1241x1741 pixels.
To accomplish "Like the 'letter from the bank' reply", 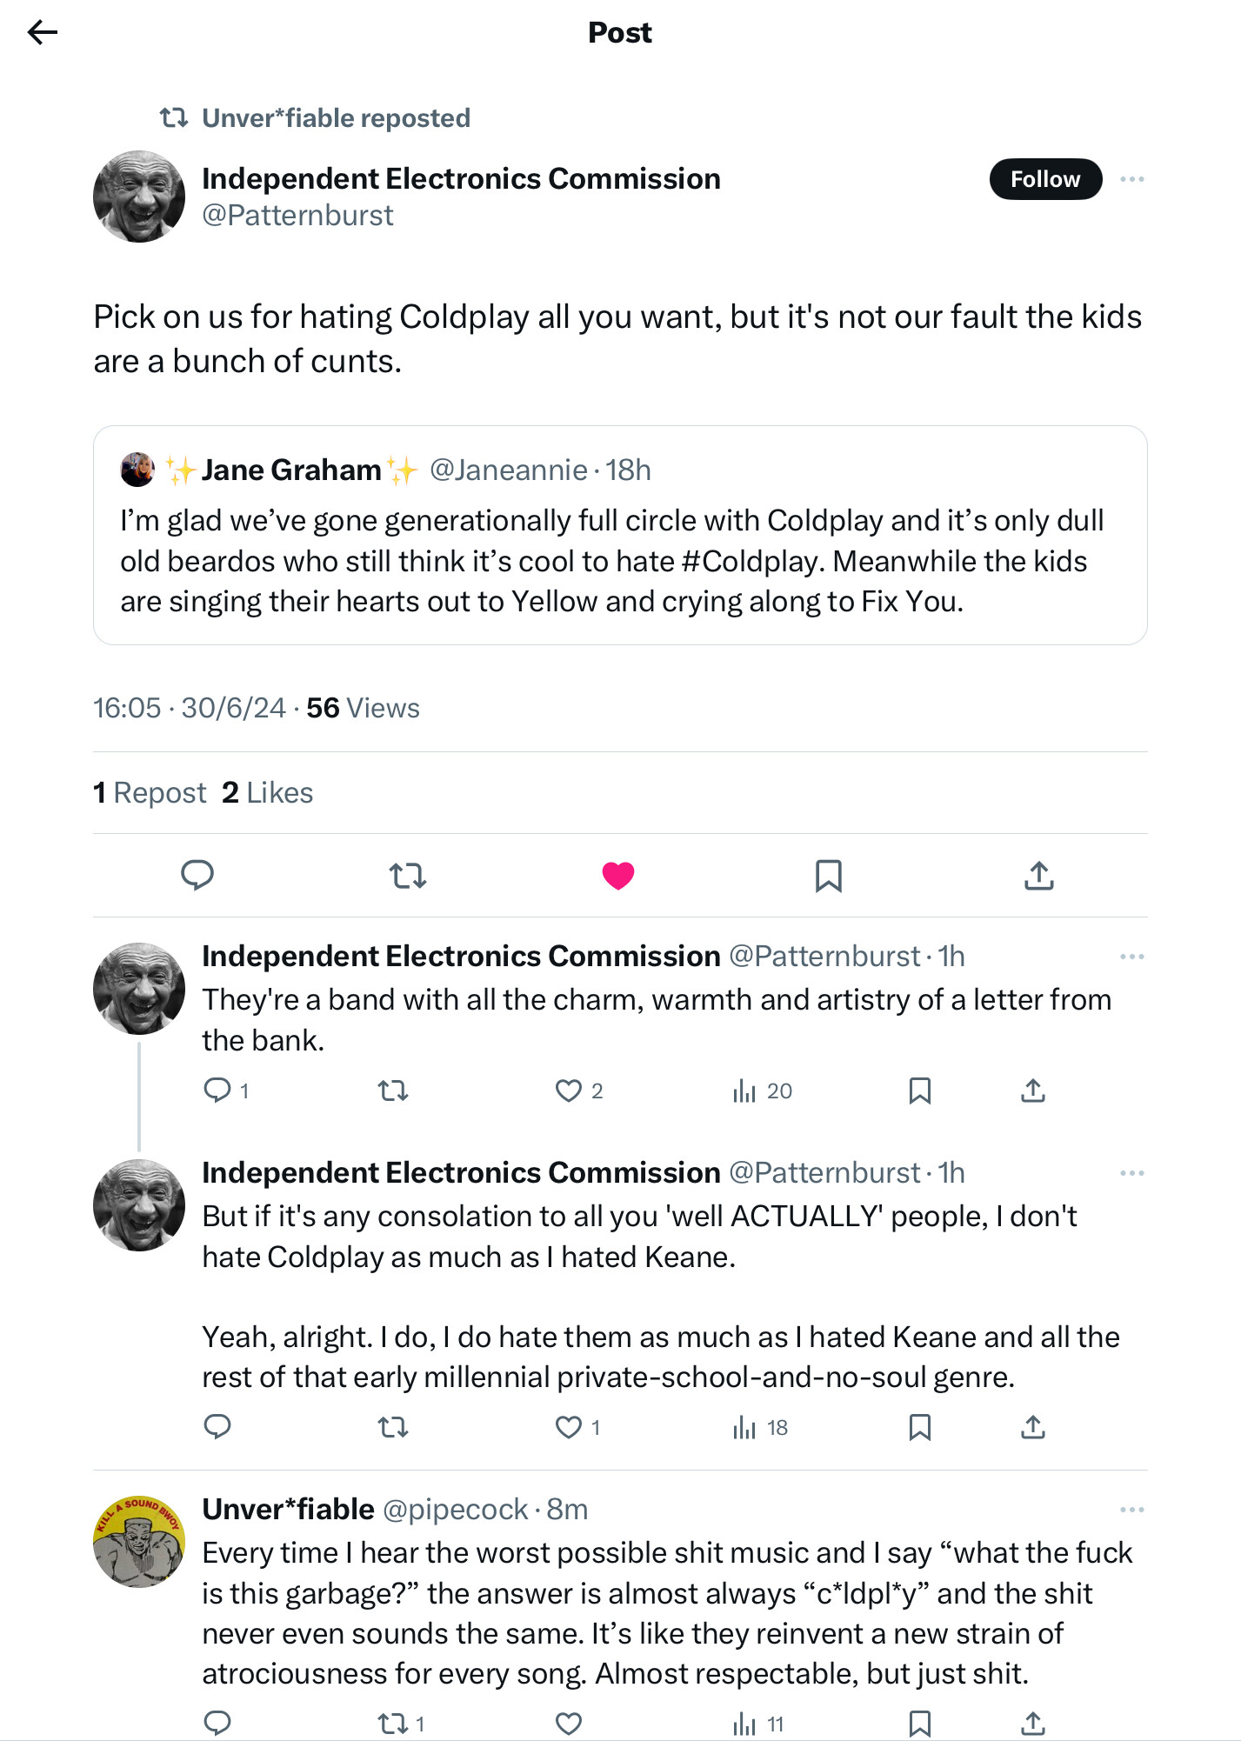I will pyautogui.click(x=569, y=1091).
